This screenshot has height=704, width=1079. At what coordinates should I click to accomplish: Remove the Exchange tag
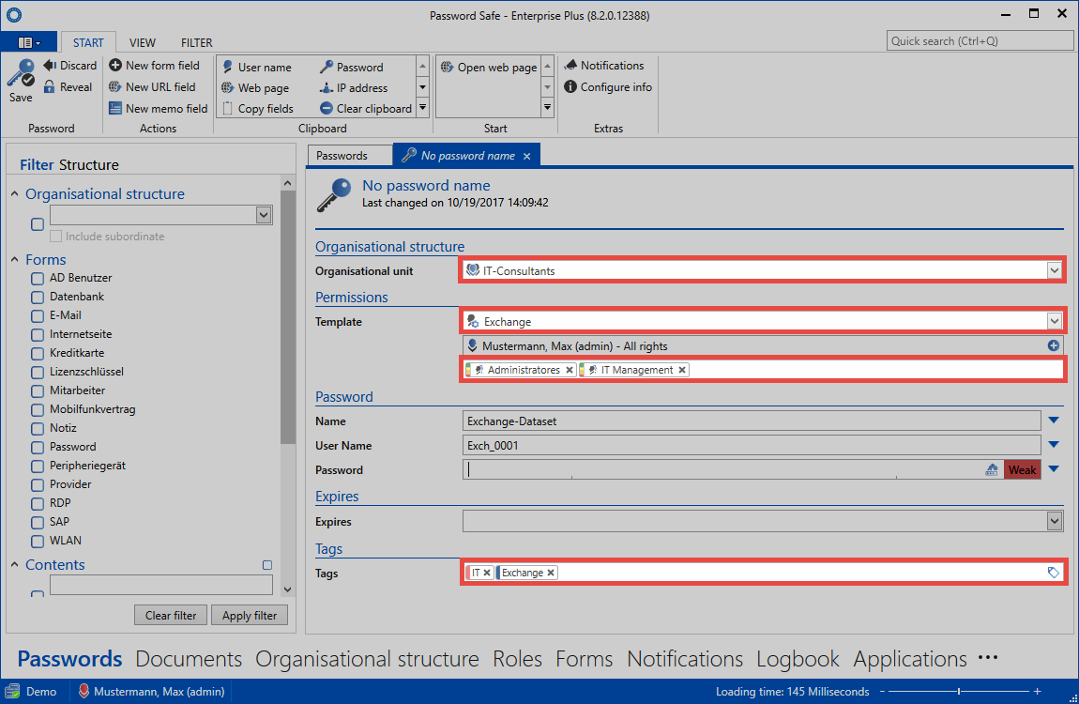(551, 573)
